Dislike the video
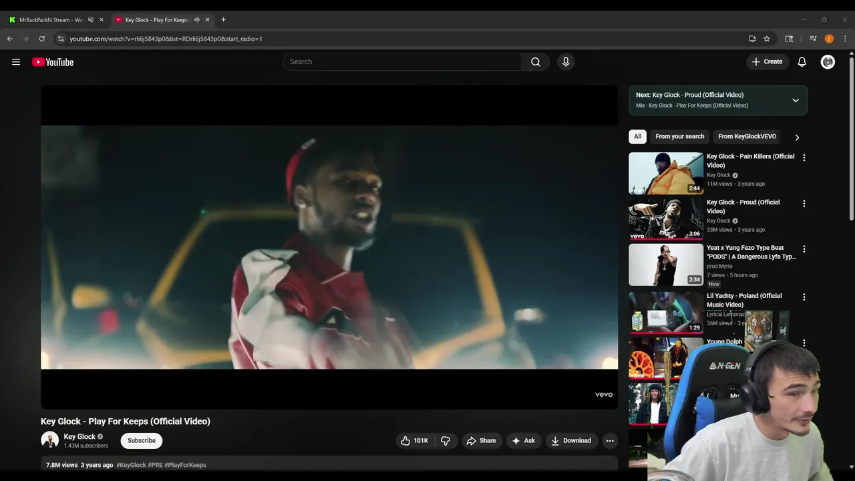This screenshot has width=855, height=481. click(x=446, y=440)
